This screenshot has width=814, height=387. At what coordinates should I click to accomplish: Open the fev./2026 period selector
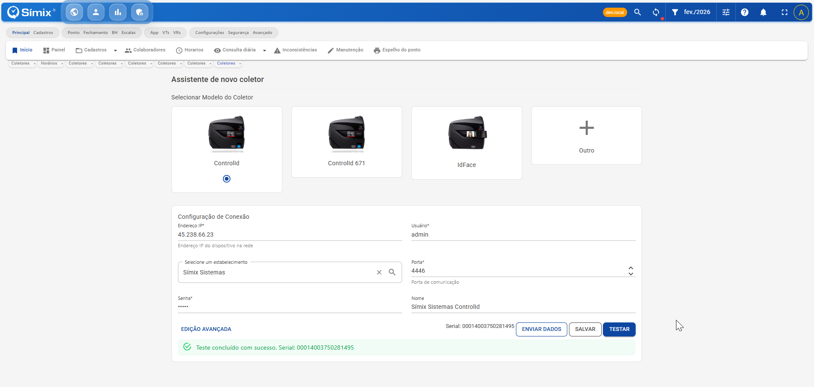697,12
